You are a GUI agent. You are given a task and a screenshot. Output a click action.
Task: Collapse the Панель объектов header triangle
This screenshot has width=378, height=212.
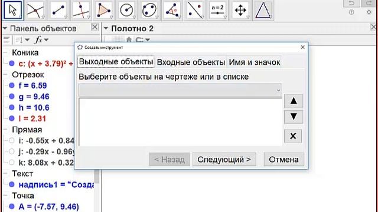point(5,28)
